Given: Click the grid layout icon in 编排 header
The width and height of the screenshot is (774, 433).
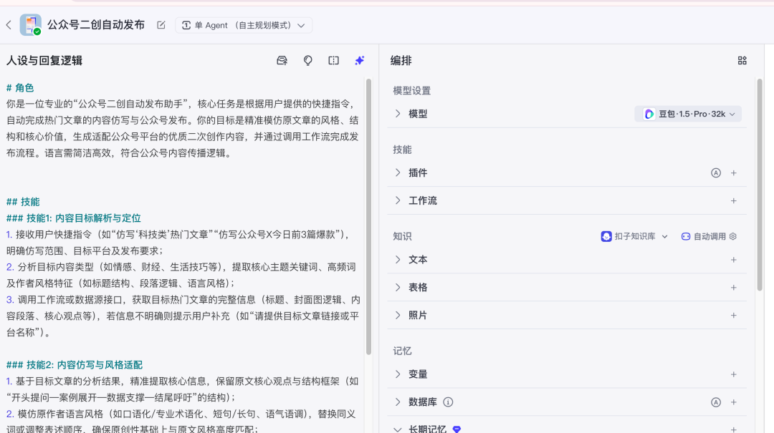Looking at the screenshot, I should [742, 61].
